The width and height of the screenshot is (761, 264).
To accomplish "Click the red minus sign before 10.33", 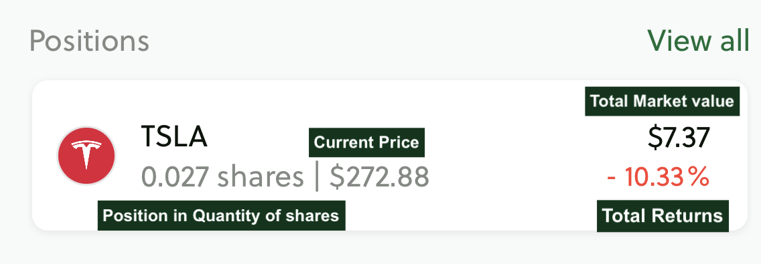I will coord(612,178).
